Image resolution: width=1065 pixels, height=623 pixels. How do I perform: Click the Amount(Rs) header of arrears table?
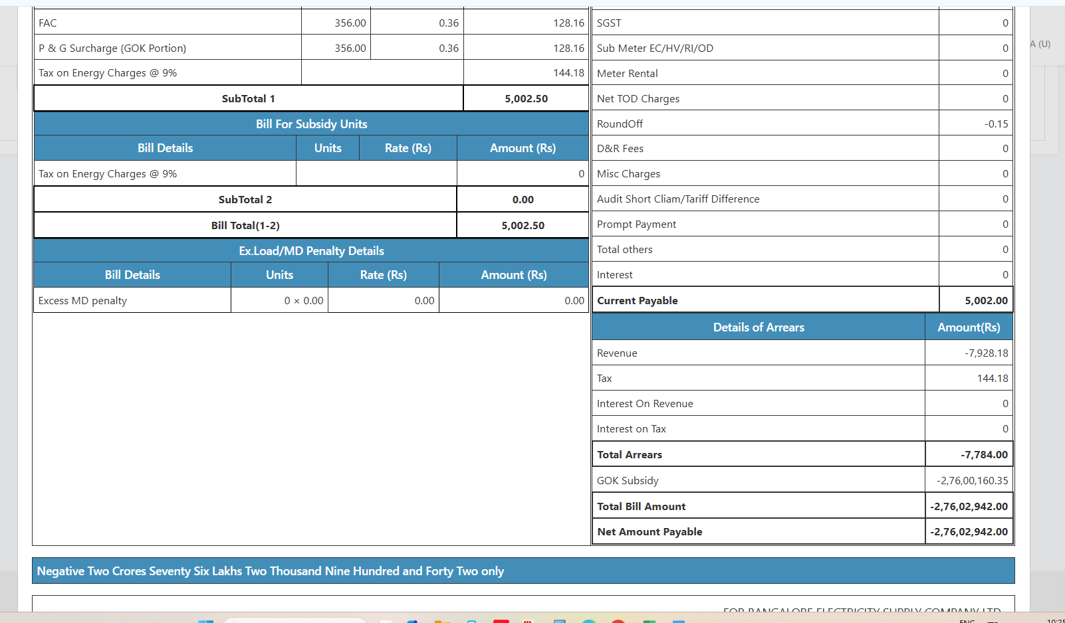[969, 327]
